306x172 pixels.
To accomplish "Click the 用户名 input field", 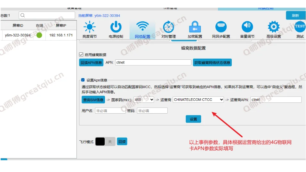I will tap(110, 111).
